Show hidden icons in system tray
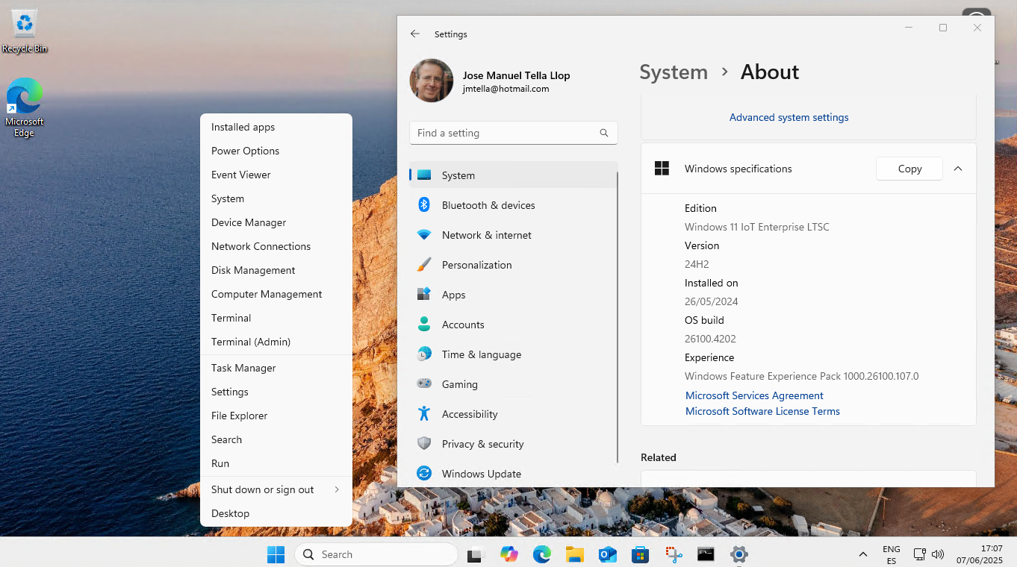1017x567 pixels. coord(862,554)
